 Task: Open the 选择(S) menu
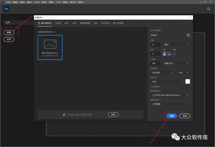(x=44, y=2)
